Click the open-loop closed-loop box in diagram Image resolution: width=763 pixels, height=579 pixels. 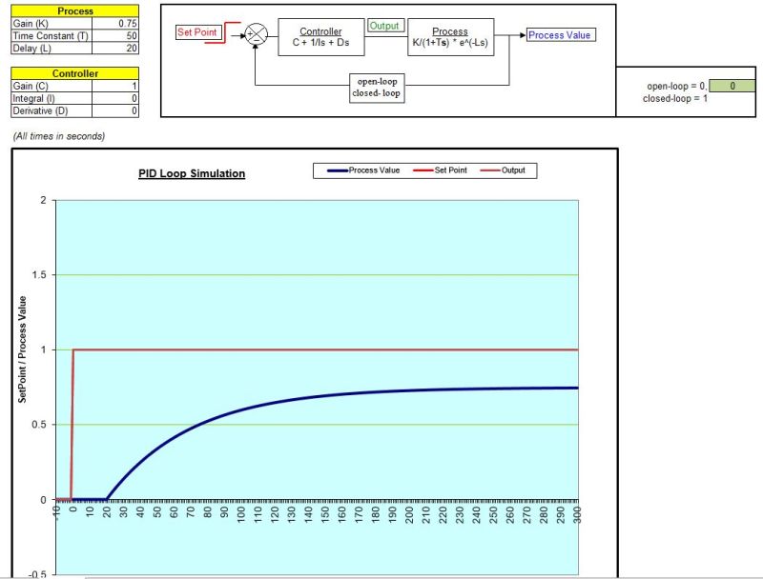(375, 88)
